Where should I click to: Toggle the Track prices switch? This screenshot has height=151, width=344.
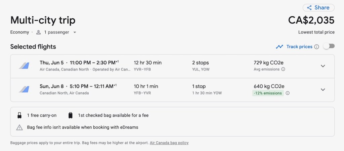pos(329,46)
